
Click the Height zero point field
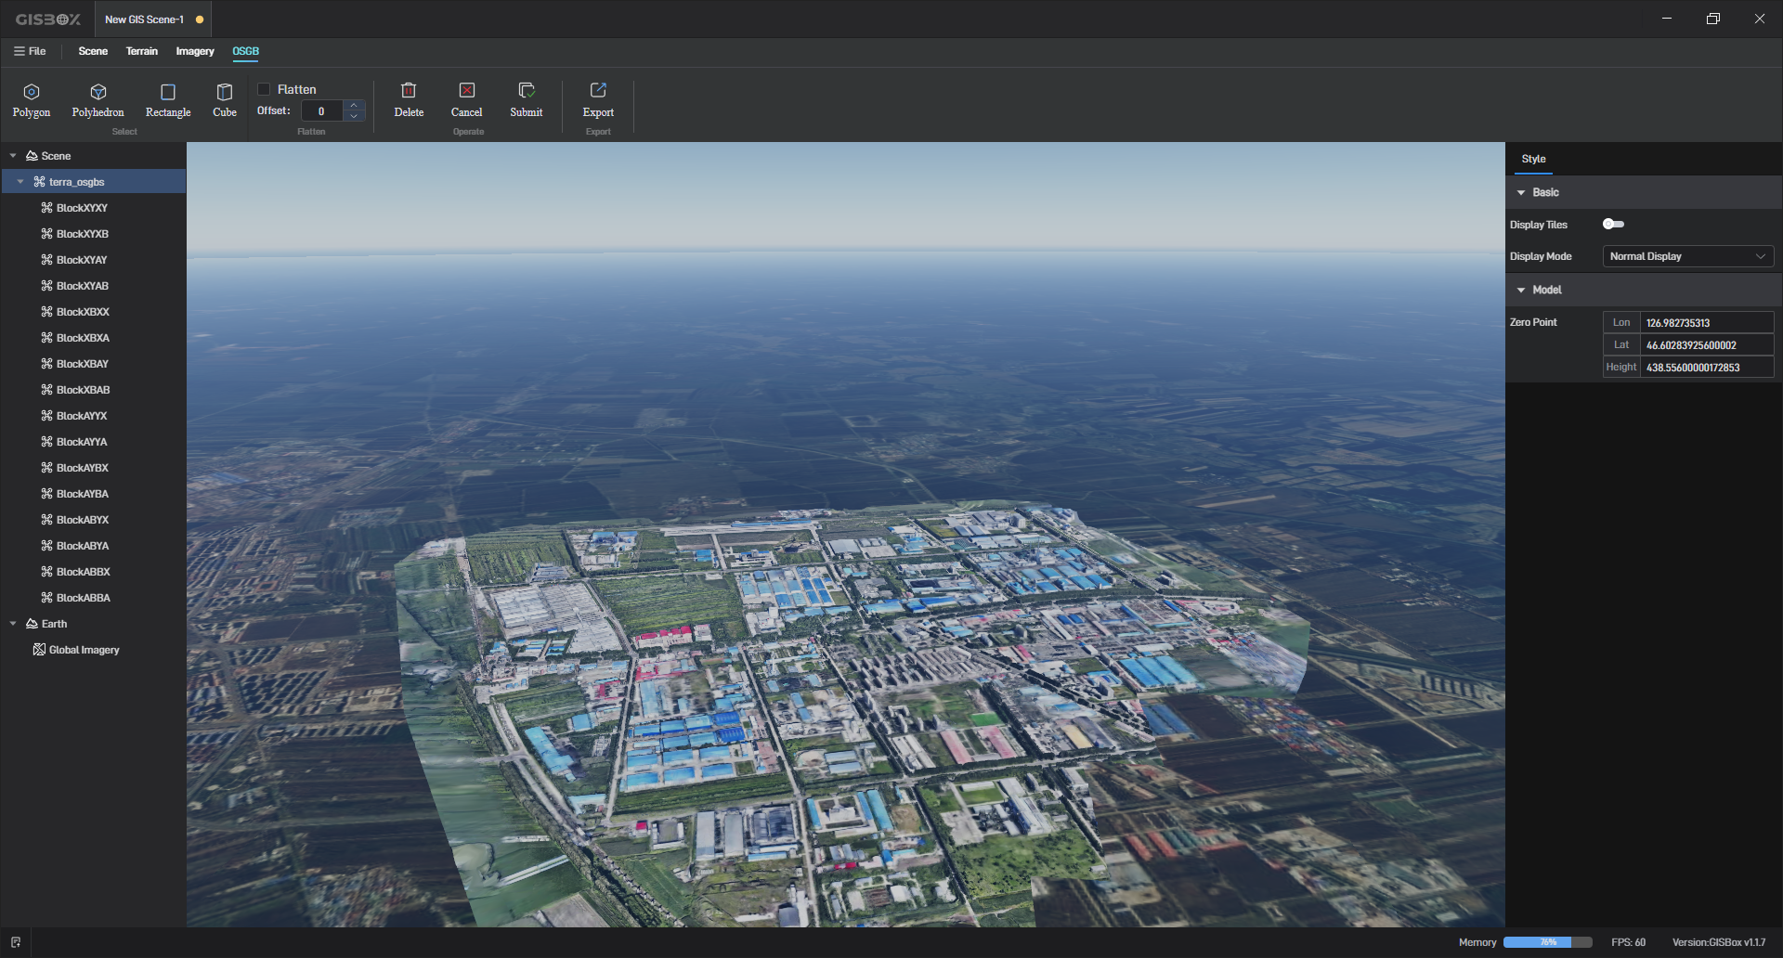[x=1707, y=368]
